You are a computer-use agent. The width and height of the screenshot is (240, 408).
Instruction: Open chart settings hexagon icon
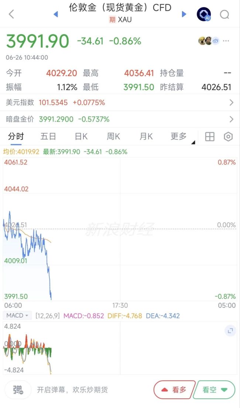point(228,136)
